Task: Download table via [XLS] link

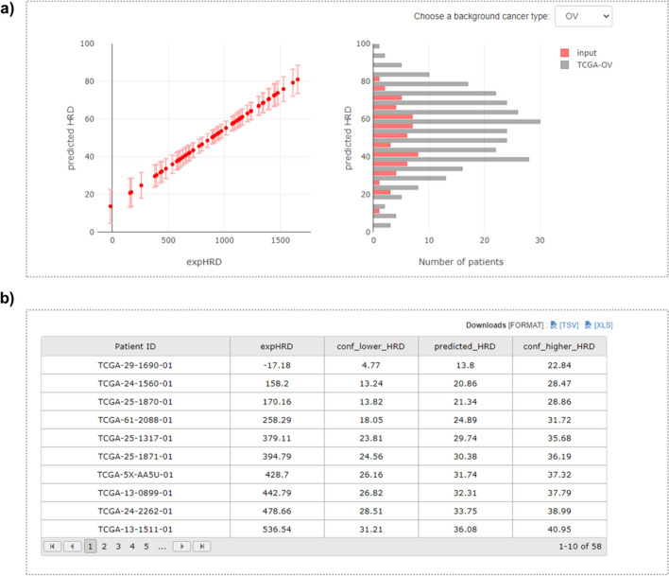Action: (604, 324)
